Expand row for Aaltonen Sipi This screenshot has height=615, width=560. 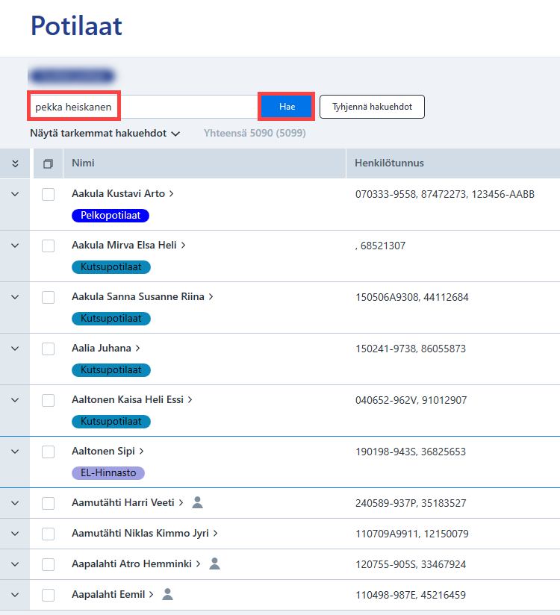coord(15,452)
